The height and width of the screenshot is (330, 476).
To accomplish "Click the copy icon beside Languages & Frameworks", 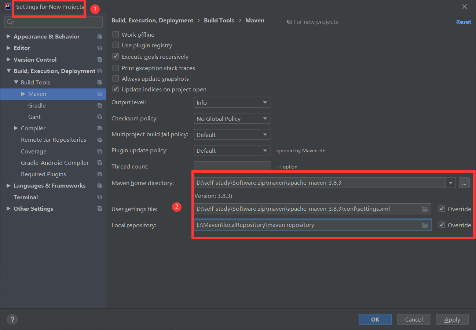I will point(99,186).
